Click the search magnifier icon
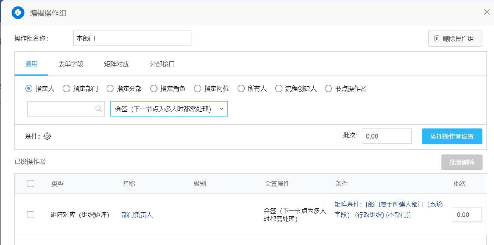Viewport: 494px width, 245px height. point(98,109)
